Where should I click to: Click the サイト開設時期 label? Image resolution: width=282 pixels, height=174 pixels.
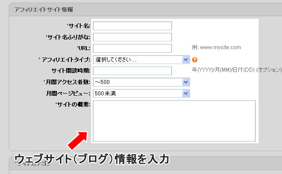[71, 71]
